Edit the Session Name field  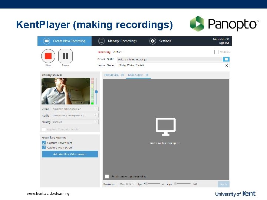point(171,65)
